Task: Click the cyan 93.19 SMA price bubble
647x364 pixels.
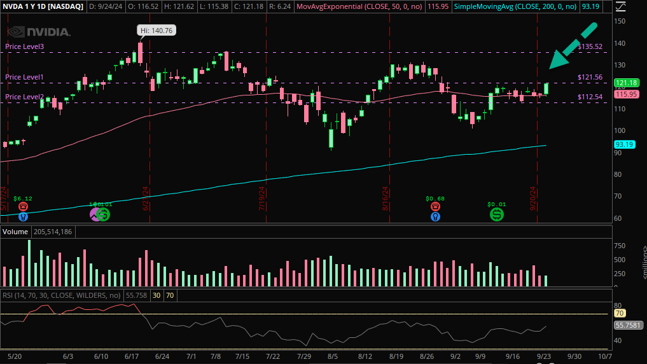Action: pos(625,144)
